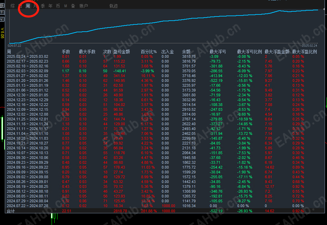Screen dimensions: 327x225
Task: Open the M tab
Action: 65,6
